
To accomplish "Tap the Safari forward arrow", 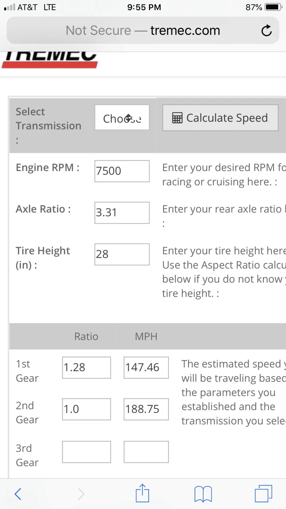I will (x=81, y=494).
